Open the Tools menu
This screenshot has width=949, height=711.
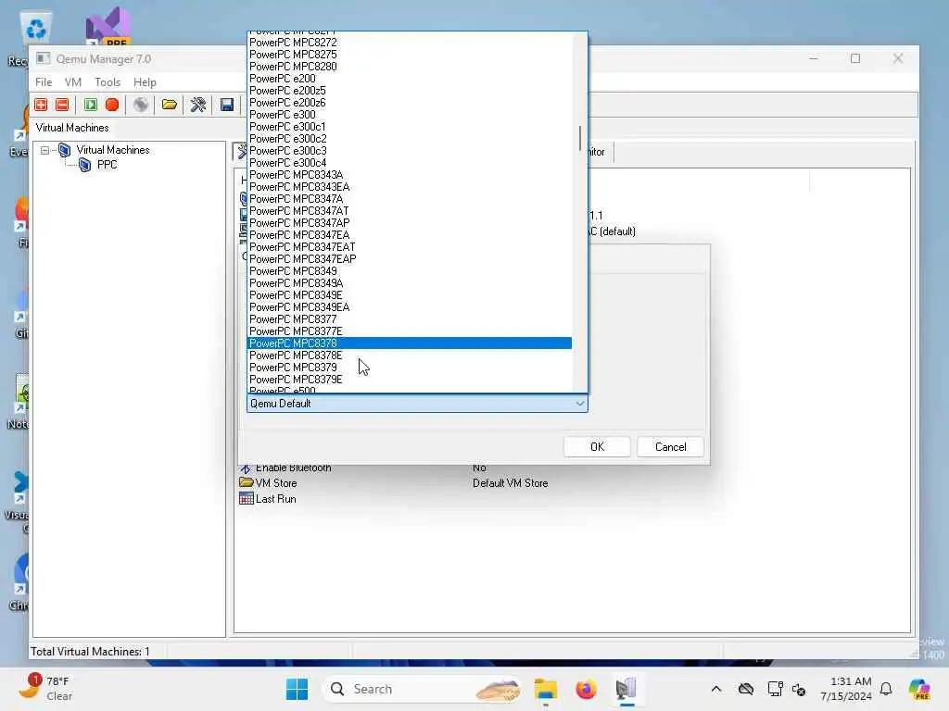tap(108, 82)
